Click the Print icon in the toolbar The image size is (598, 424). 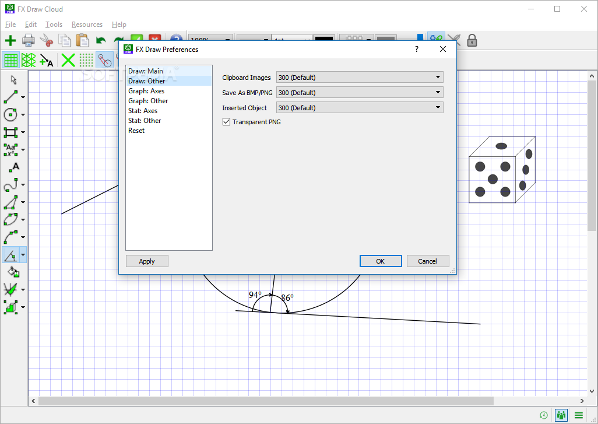(x=29, y=40)
